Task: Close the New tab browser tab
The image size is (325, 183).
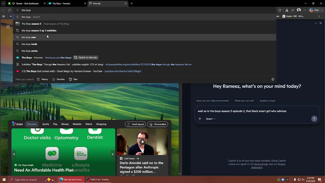Action: coord(125,4)
